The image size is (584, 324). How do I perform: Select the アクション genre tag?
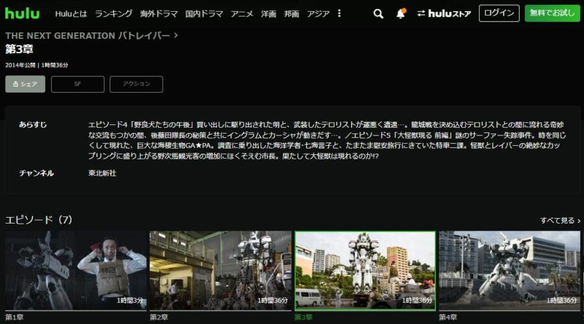[x=136, y=84]
